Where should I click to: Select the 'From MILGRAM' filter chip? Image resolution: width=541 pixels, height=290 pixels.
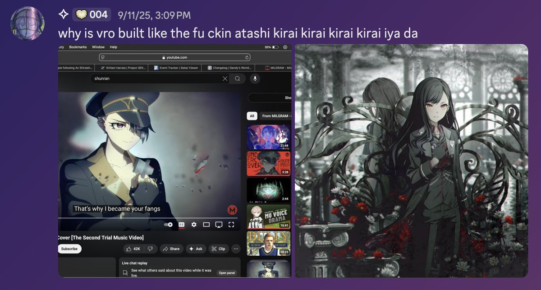(275, 116)
